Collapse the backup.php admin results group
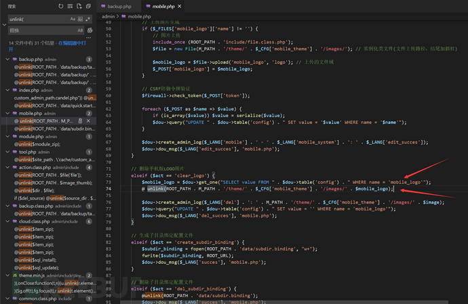468x304 pixels. coord(6,60)
